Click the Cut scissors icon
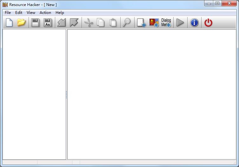 89,22
